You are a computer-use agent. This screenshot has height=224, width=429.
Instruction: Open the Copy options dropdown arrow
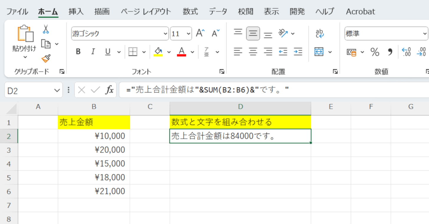click(57, 44)
